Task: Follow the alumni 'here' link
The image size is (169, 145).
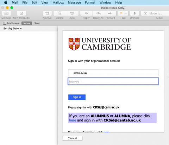Action: (73, 120)
